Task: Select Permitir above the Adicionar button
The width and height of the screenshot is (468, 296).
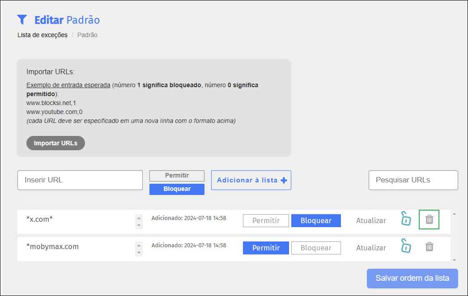Action: point(177,176)
